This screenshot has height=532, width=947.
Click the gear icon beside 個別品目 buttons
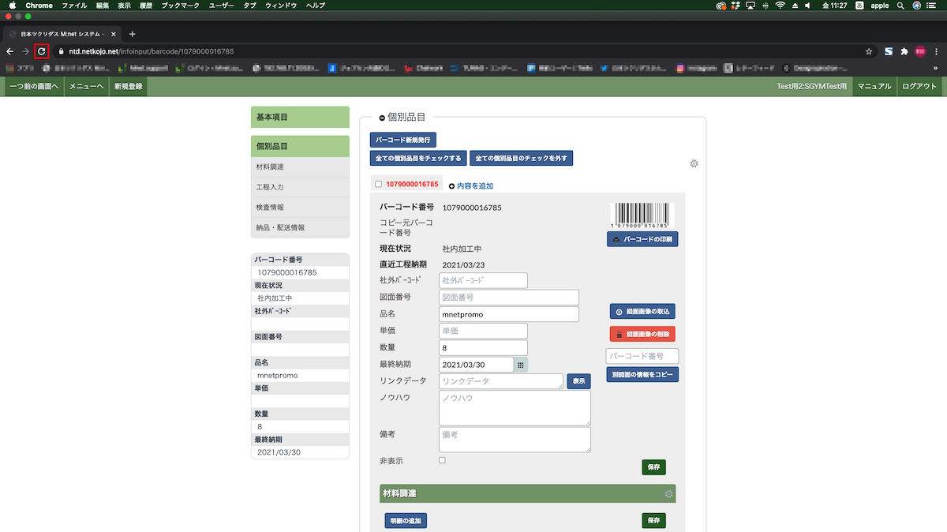[694, 163]
